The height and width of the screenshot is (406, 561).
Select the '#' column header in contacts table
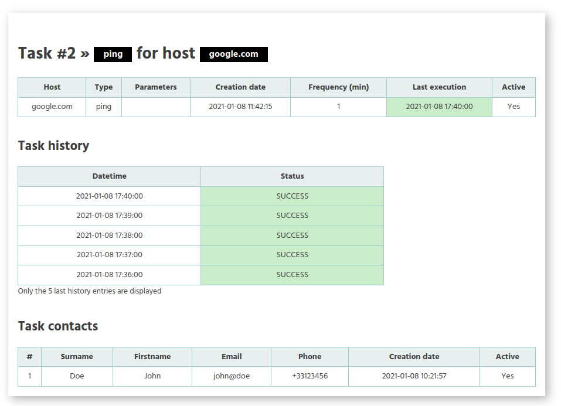30,357
